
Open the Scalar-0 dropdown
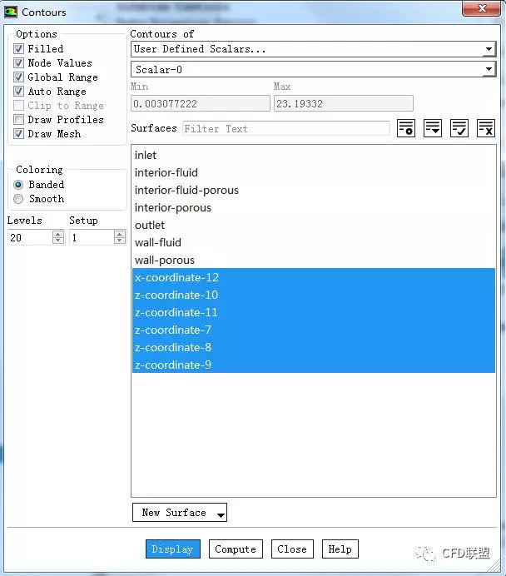pyautogui.click(x=313, y=69)
